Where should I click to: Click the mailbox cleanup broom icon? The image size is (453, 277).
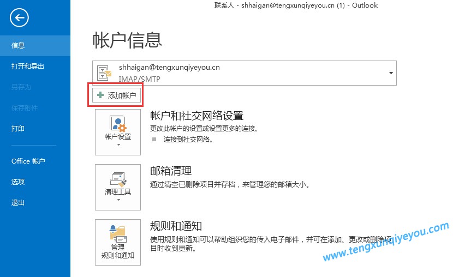tap(118, 179)
